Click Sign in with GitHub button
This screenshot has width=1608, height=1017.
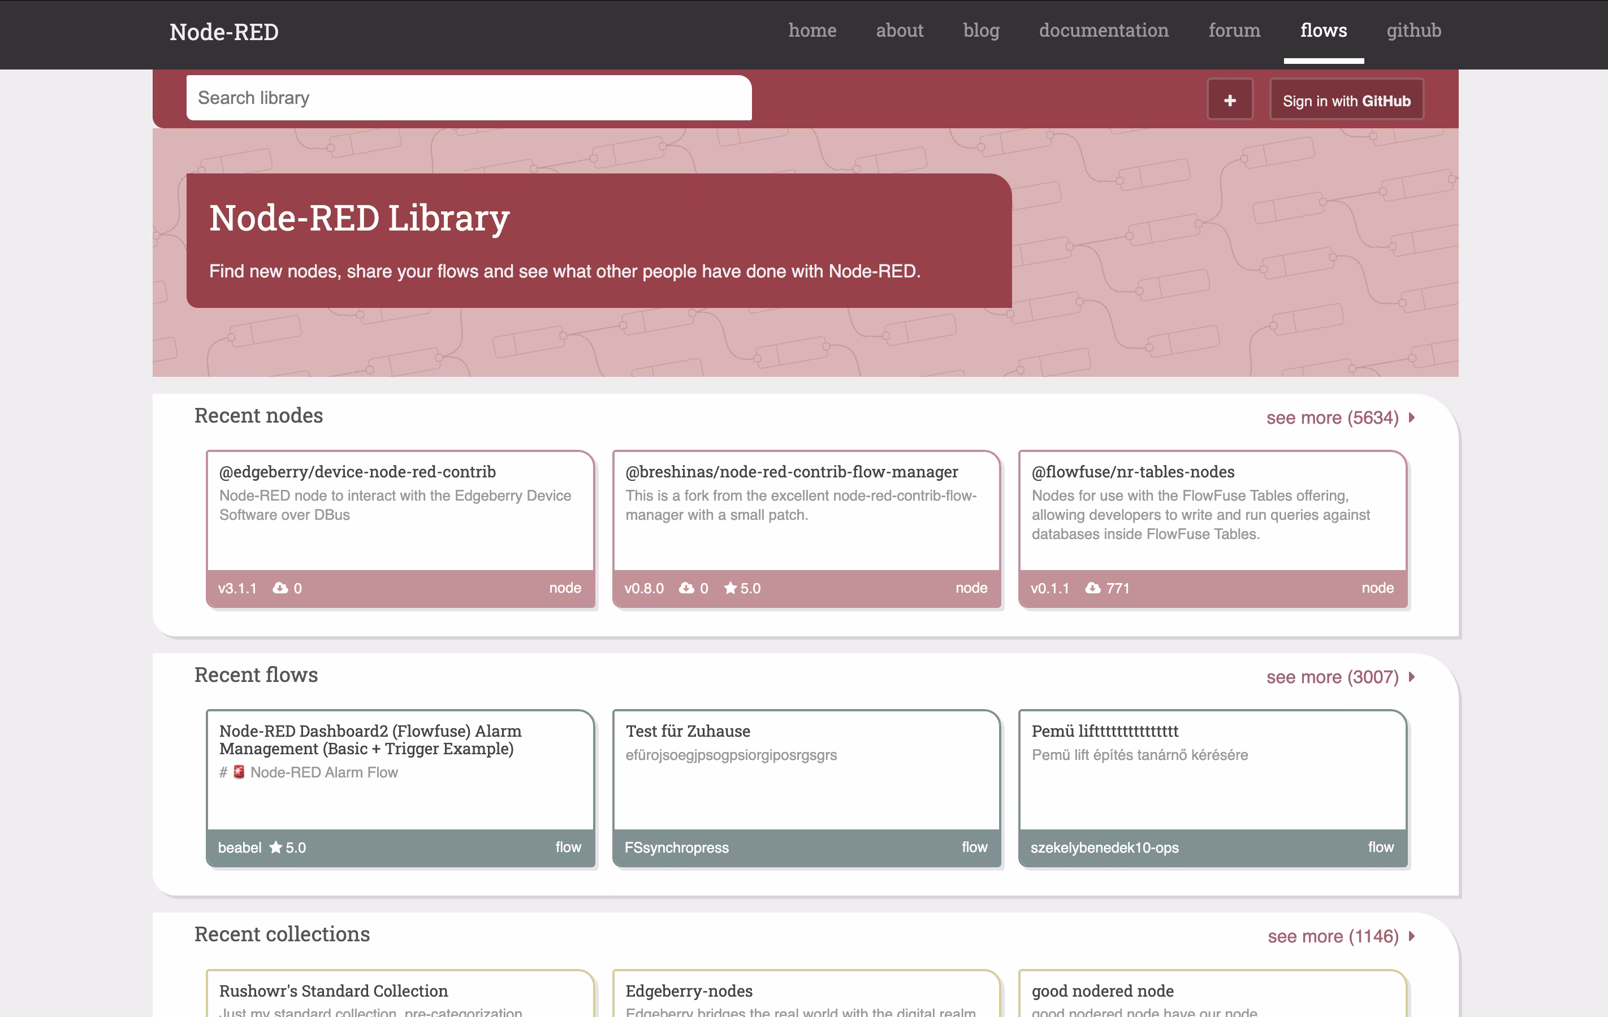tap(1346, 100)
